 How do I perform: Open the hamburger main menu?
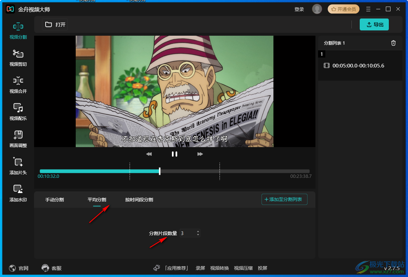point(368,9)
